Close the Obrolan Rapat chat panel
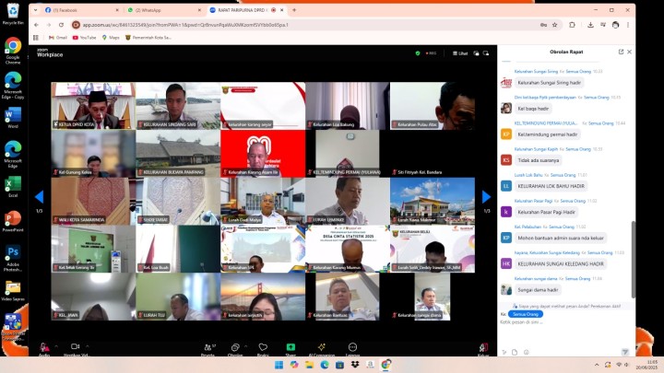664x373 pixels. (629, 52)
